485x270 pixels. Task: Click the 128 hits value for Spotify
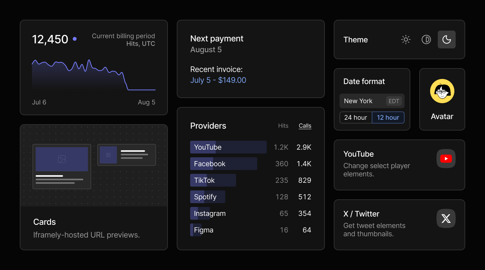(x=282, y=197)
